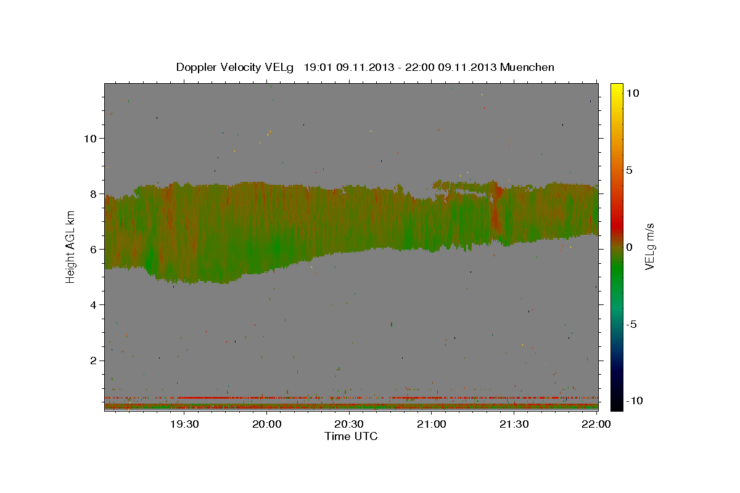The width and height of the screenshot is (740, 493).
Task: Click the colorbar tick label -5
Action: (x=631, y=324)
